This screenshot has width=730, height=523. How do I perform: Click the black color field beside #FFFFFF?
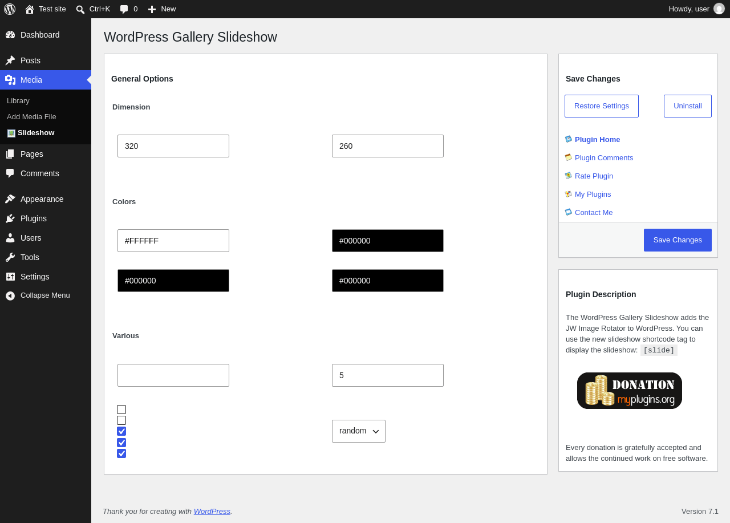pos(388,241)
